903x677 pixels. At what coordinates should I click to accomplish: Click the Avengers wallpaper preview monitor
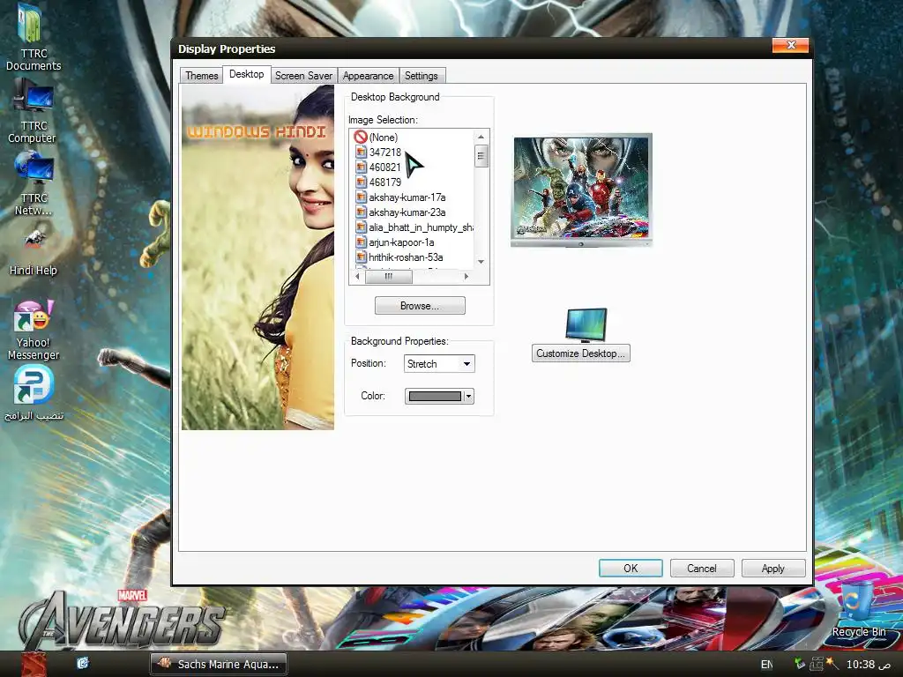(581, 190)
